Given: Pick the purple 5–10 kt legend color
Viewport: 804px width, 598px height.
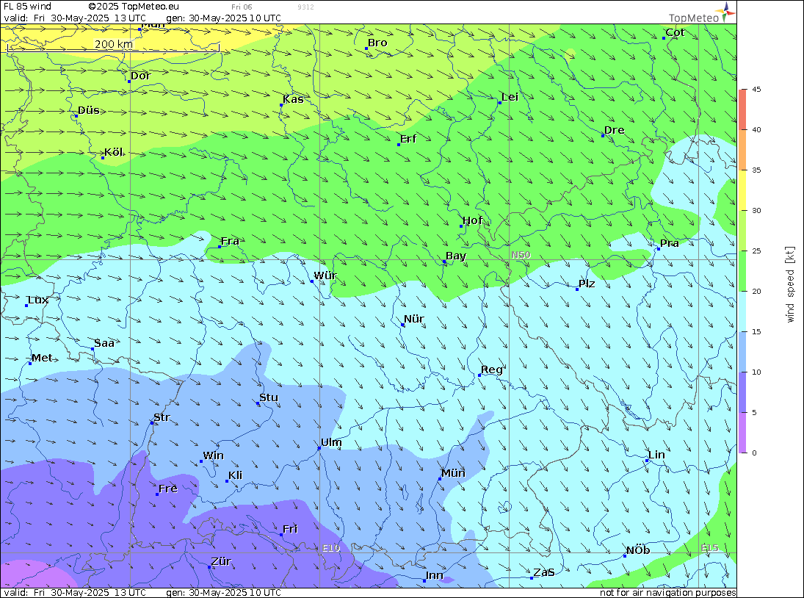Looking at the screenshot, I should 742,393.
